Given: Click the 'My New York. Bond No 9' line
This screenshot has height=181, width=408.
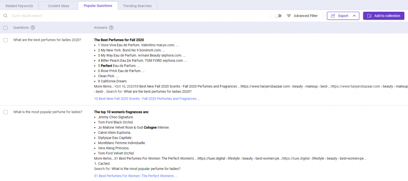Looking at the screenshot, I should [x=131, y=50].
